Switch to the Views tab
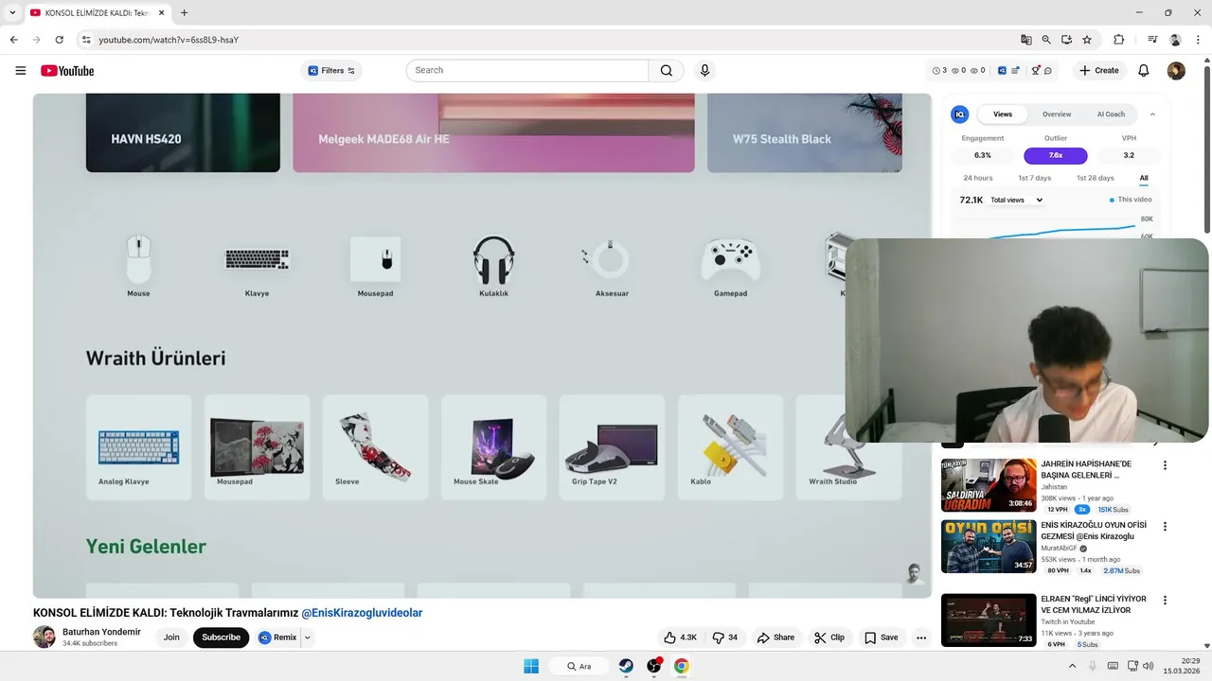 [x=1003, y=114]
